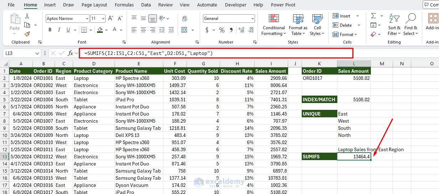The height and width of the screenshot is (194, 439).
Task: Switch to the Page Layout tab
Action: [94, 5]
